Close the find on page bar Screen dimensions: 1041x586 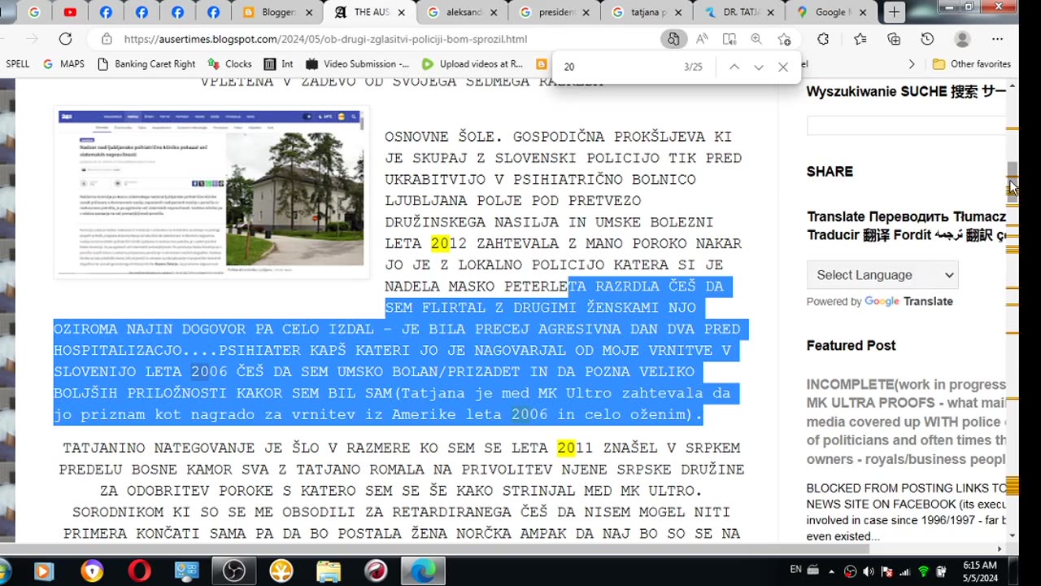(x=783, y=68)
